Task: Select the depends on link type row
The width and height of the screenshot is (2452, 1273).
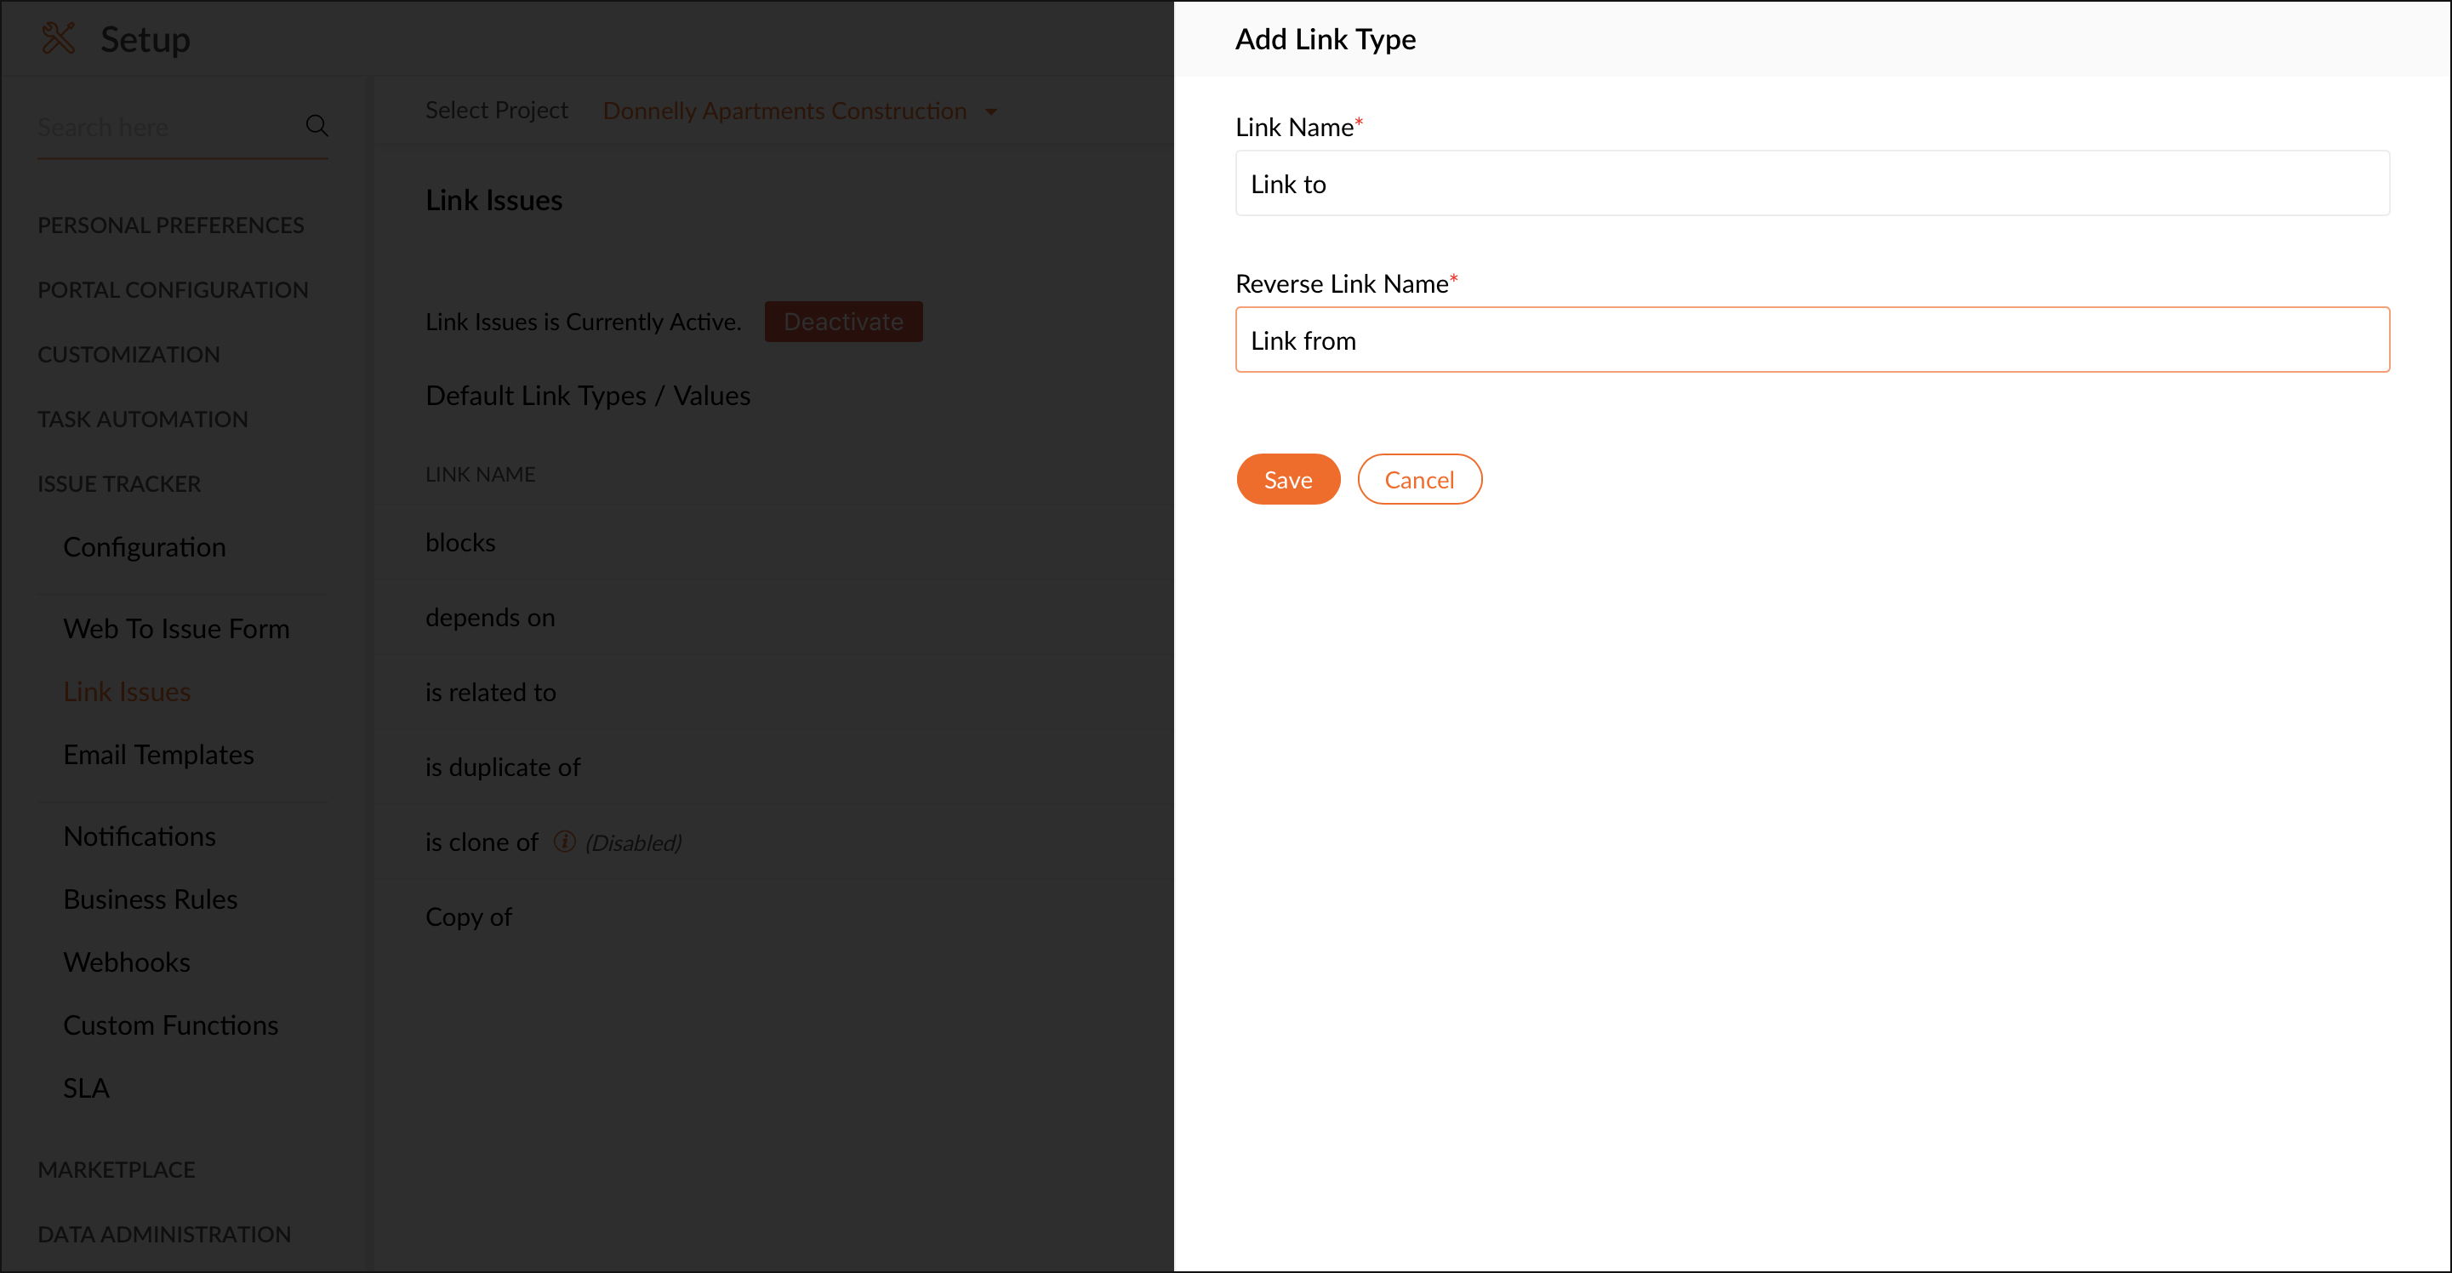Action: click(773, 617)
